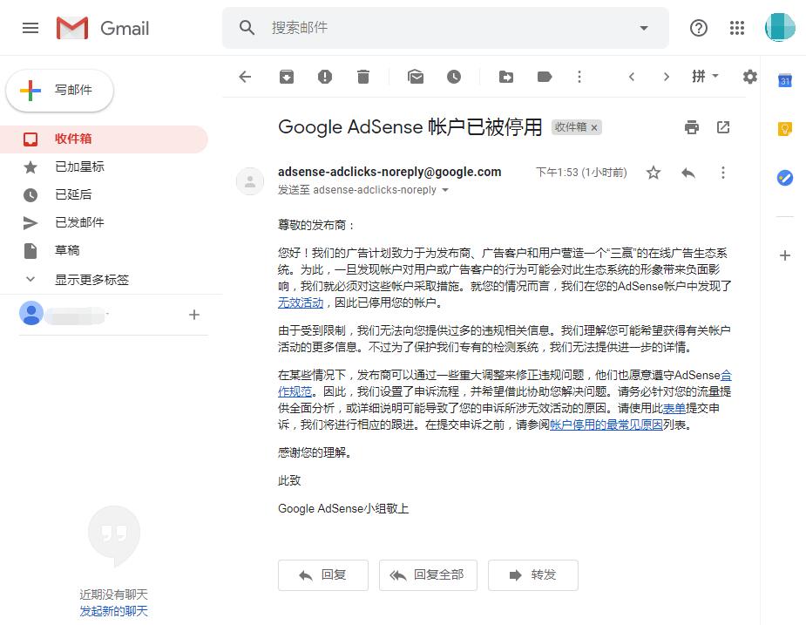Image resolution: width=806 pixels, height=625 pixels.
Task: Move email to a folder
Action: point(506,78)
